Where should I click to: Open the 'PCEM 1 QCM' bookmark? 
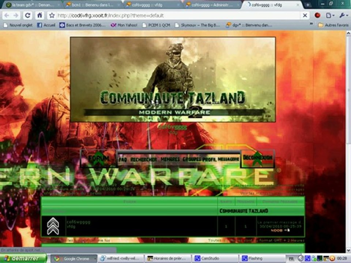[x=156, y=25]
